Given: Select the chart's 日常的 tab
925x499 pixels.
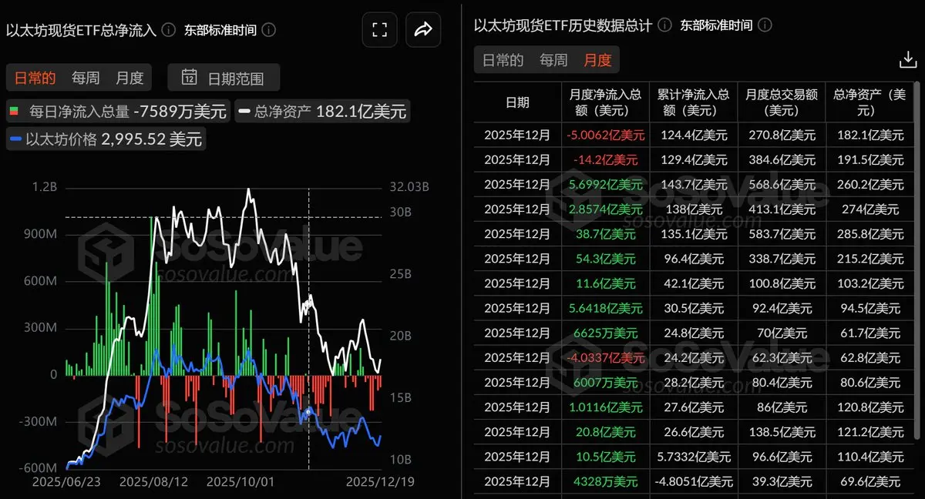Looking at the screenshot, I should [35, 78].
